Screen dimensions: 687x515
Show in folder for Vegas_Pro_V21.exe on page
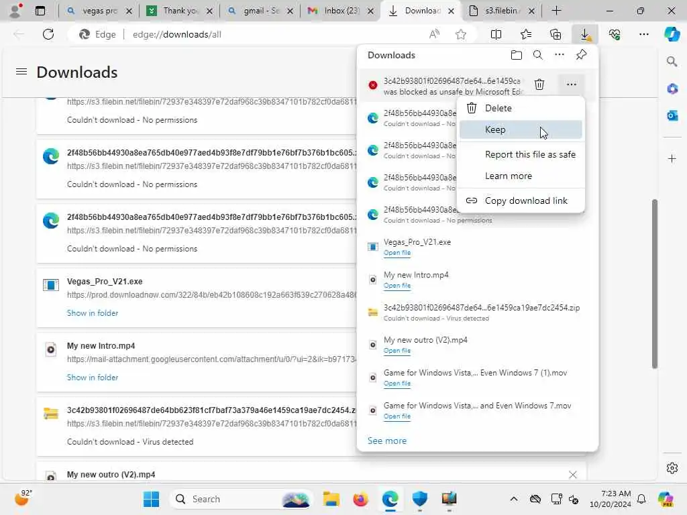coord(93,313)
